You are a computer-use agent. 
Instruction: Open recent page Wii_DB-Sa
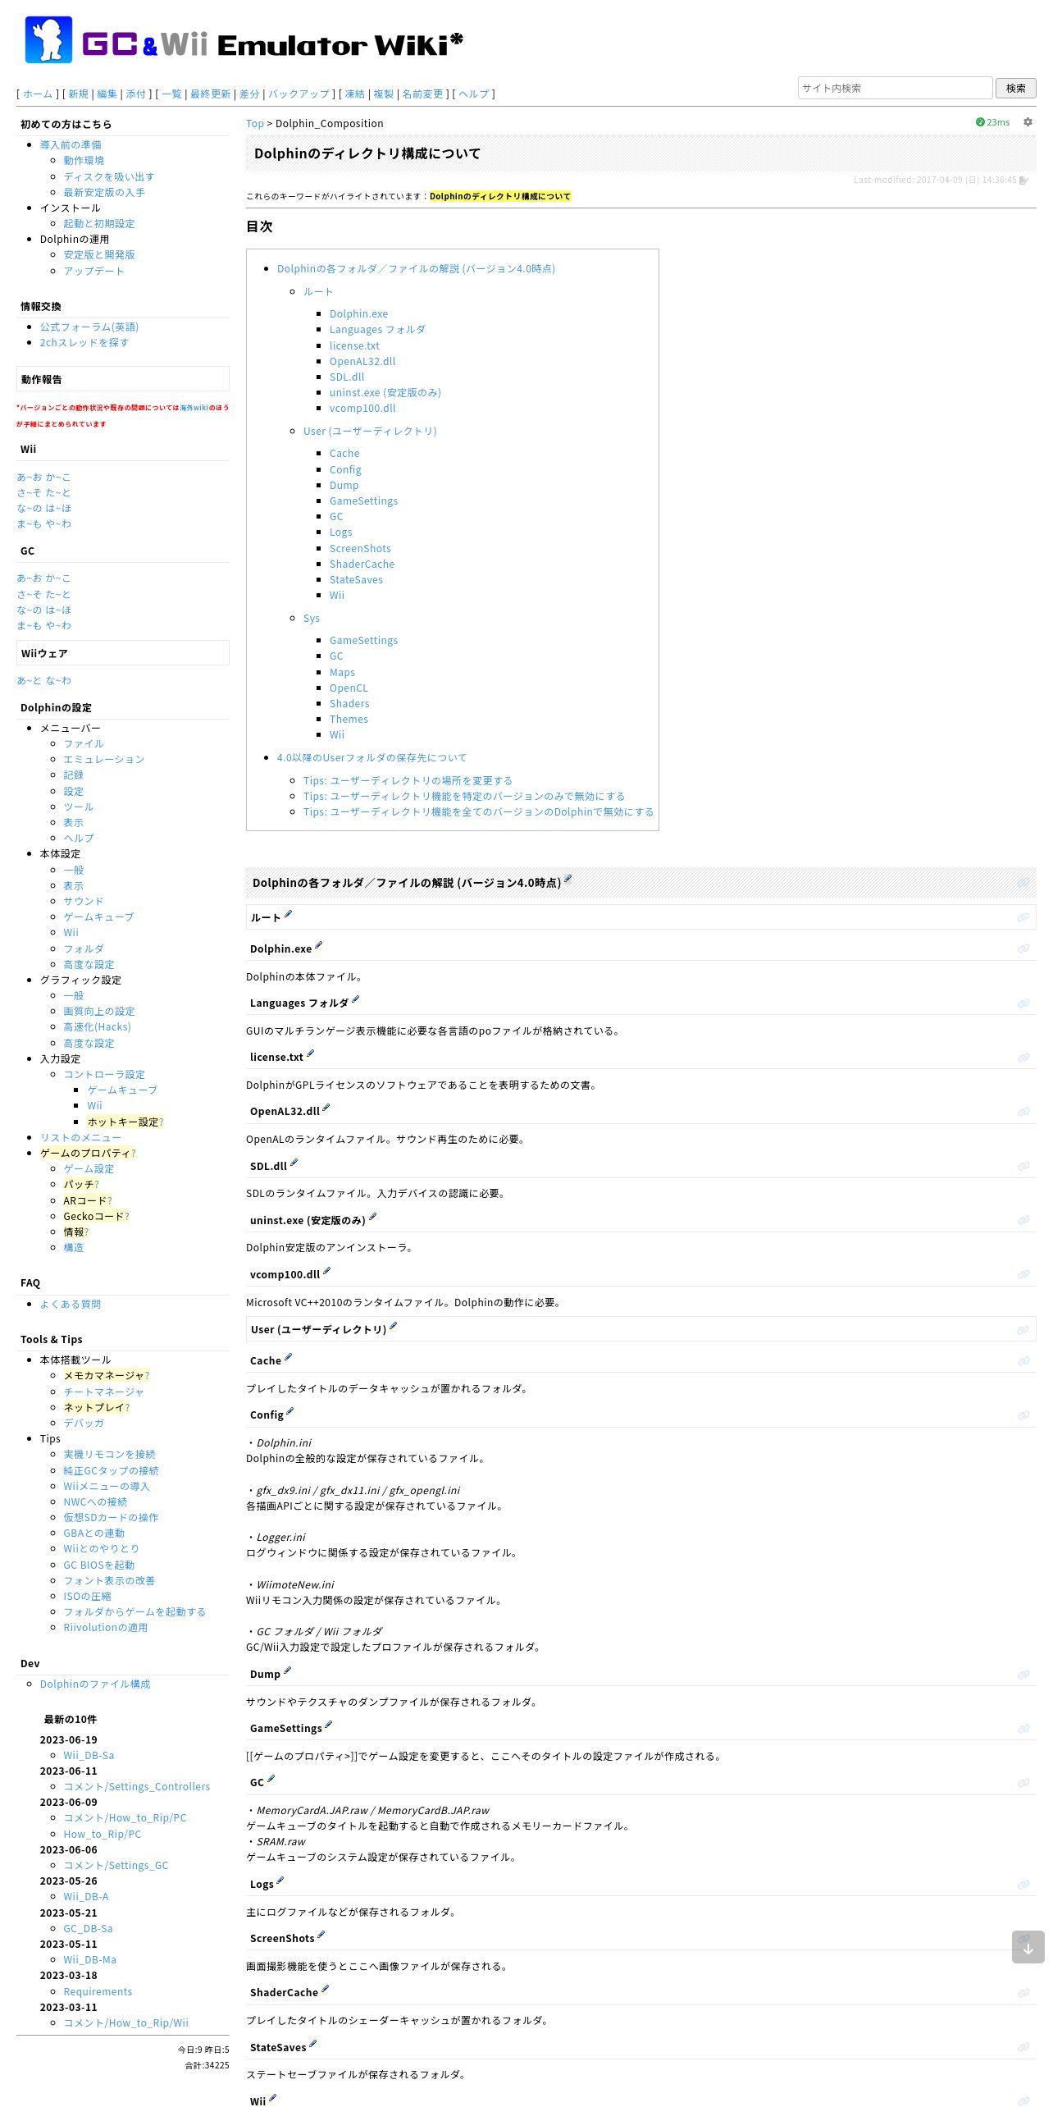click(x=89, y=1756)
